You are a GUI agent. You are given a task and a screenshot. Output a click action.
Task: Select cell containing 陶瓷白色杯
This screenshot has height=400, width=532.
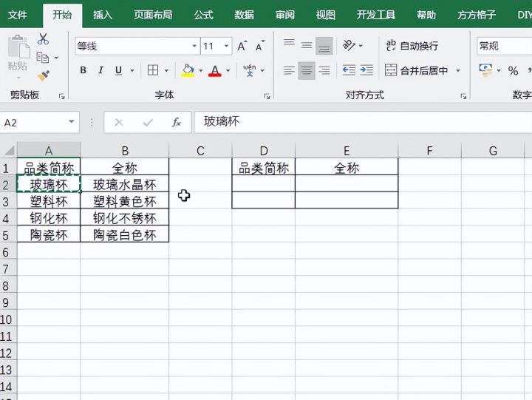click(125, 234)
